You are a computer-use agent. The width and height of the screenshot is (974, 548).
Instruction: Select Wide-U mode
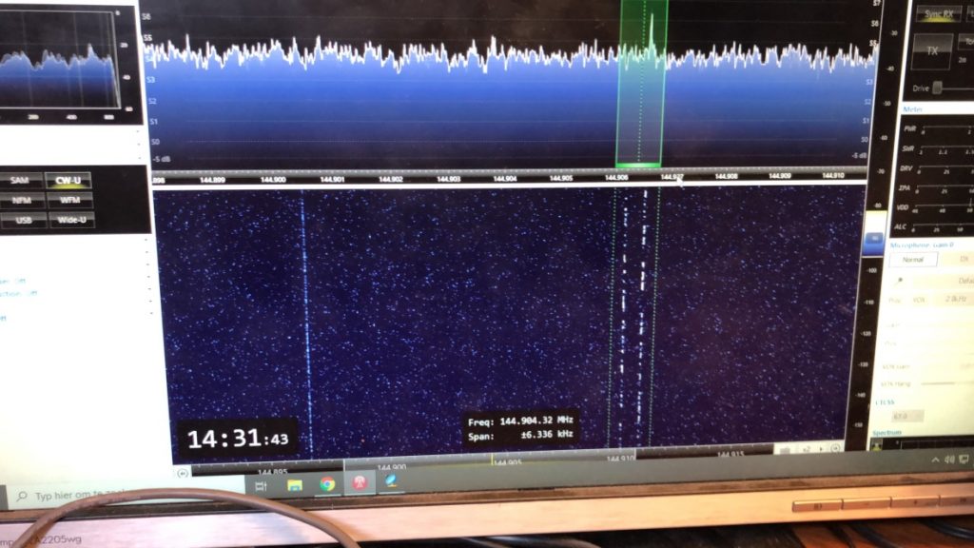71,220
